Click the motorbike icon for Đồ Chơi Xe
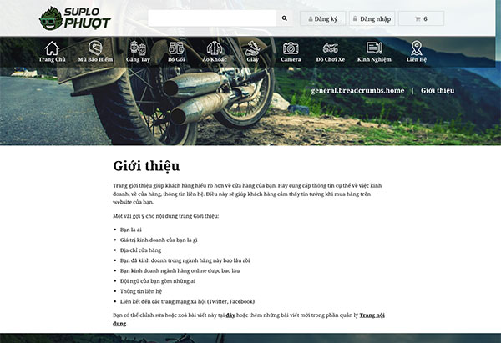The width and height of the screenshot is (501, 343). click(x=331, y=48)
